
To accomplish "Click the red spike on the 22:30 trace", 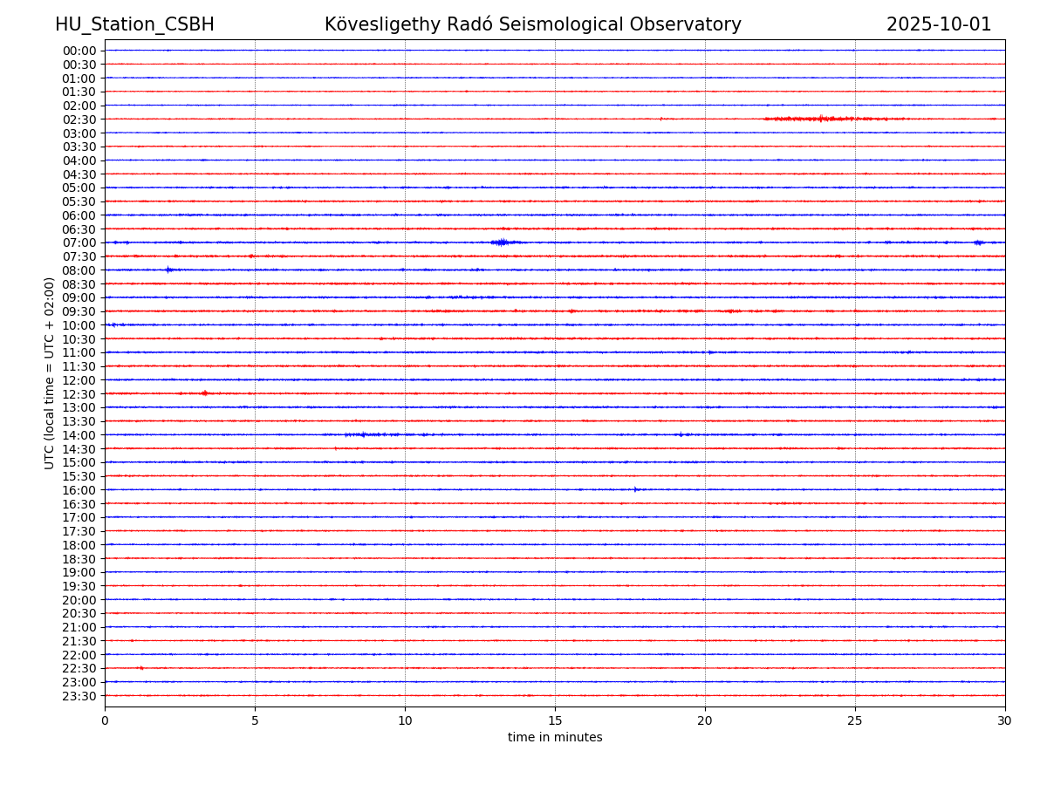I will (x=140, y=668).
